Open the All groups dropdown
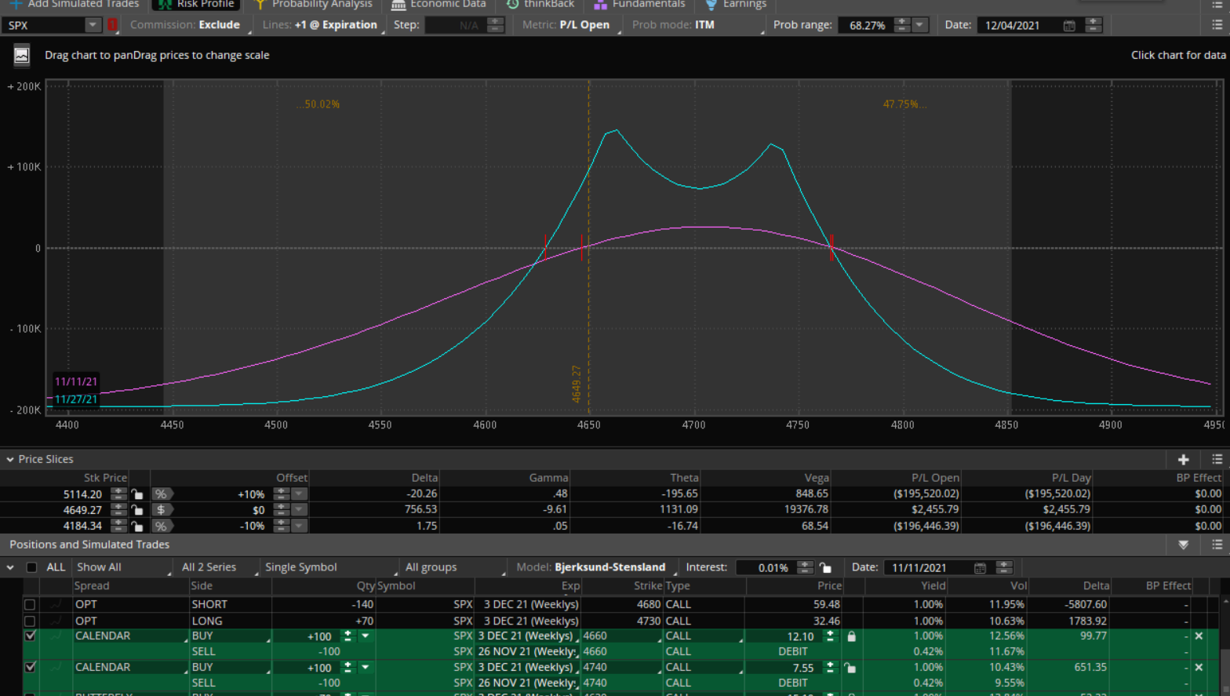 (453, 567)
